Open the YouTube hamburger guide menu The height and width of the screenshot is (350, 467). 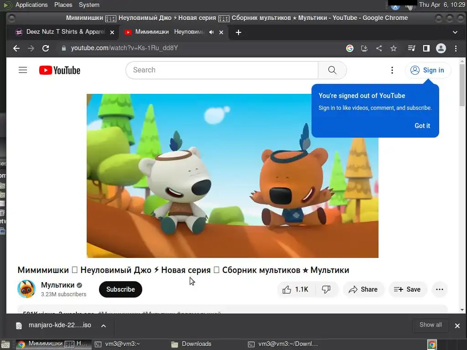click(23, 70)
